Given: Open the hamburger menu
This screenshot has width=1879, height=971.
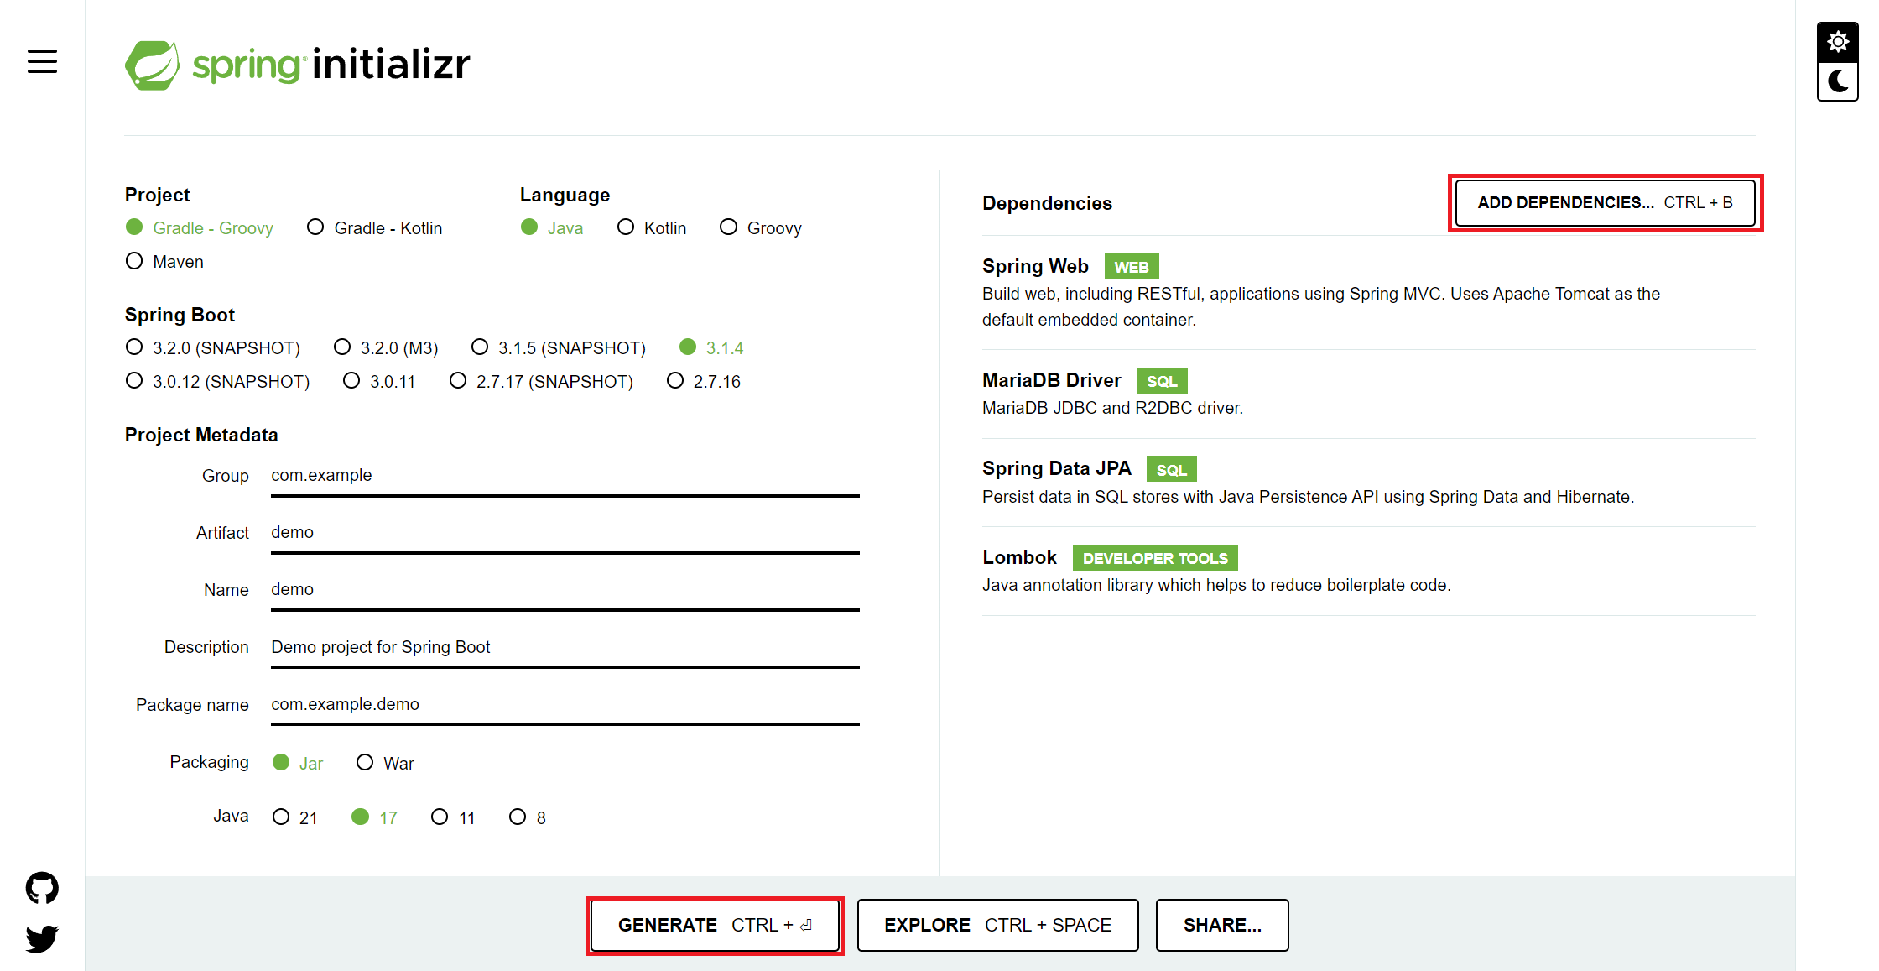Looking at the screenshot, I should coord(42,61).
